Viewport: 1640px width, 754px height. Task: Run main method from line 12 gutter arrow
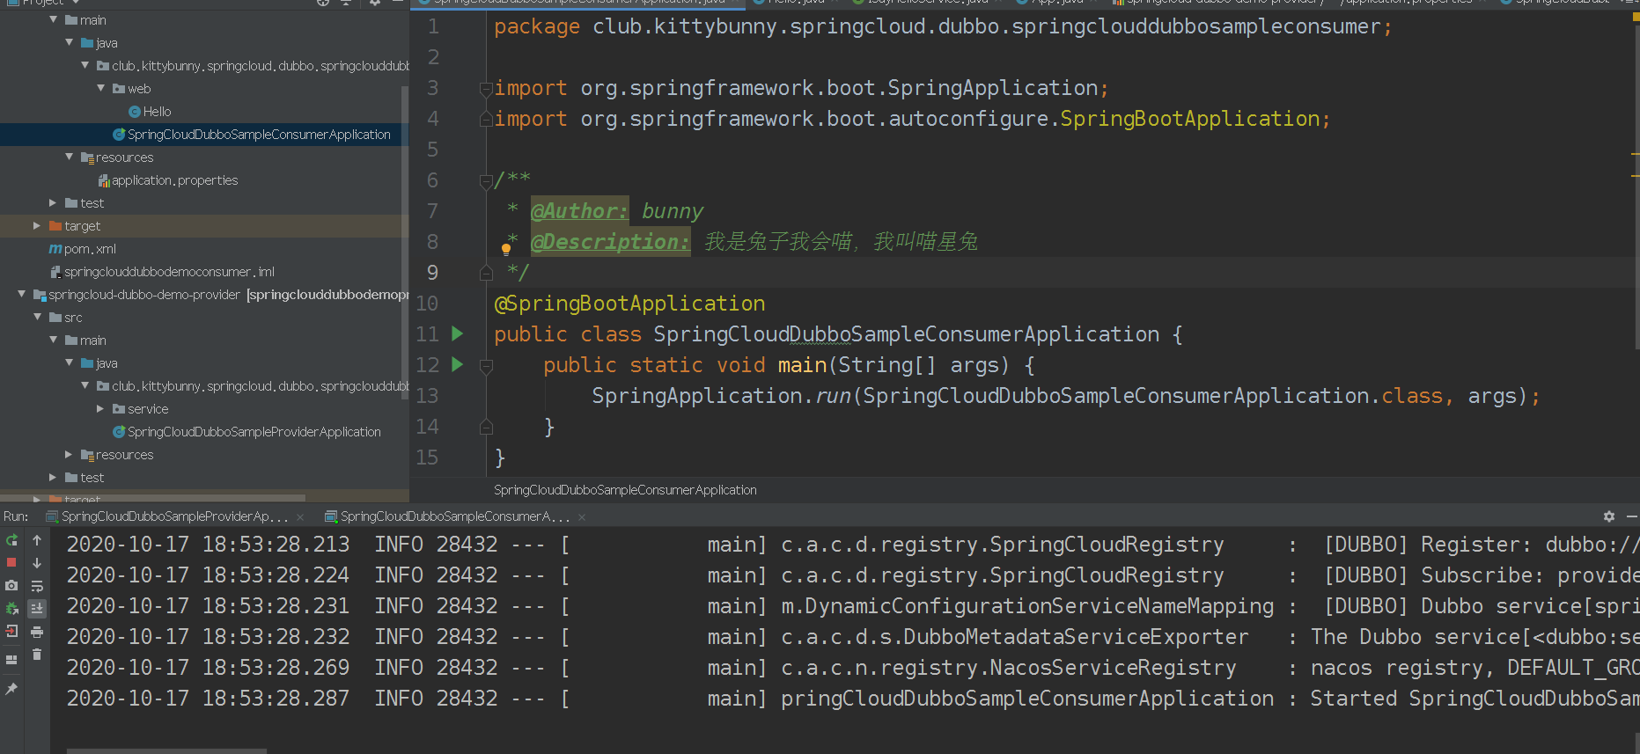457,364
